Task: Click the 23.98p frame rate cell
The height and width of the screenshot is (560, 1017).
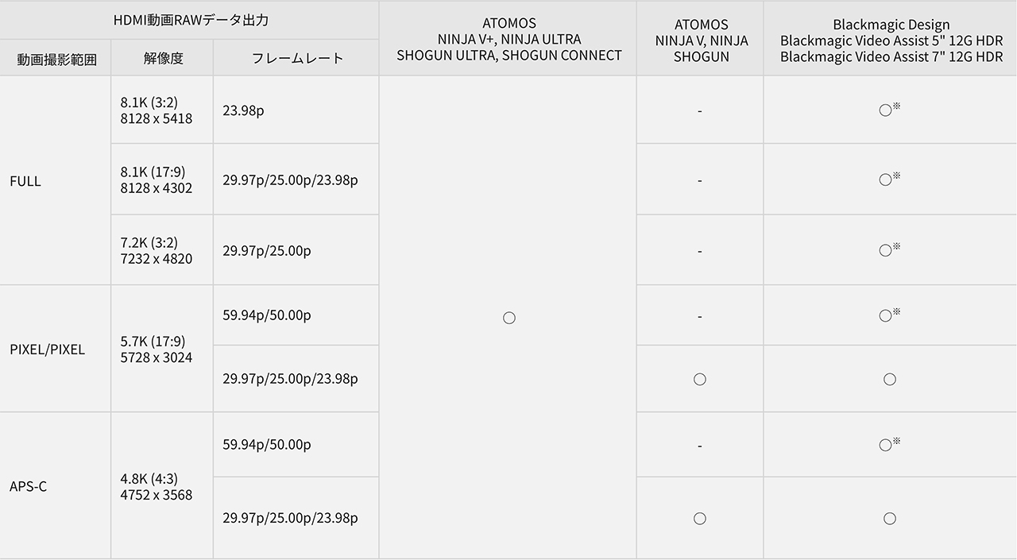Action: click(243, 110)
